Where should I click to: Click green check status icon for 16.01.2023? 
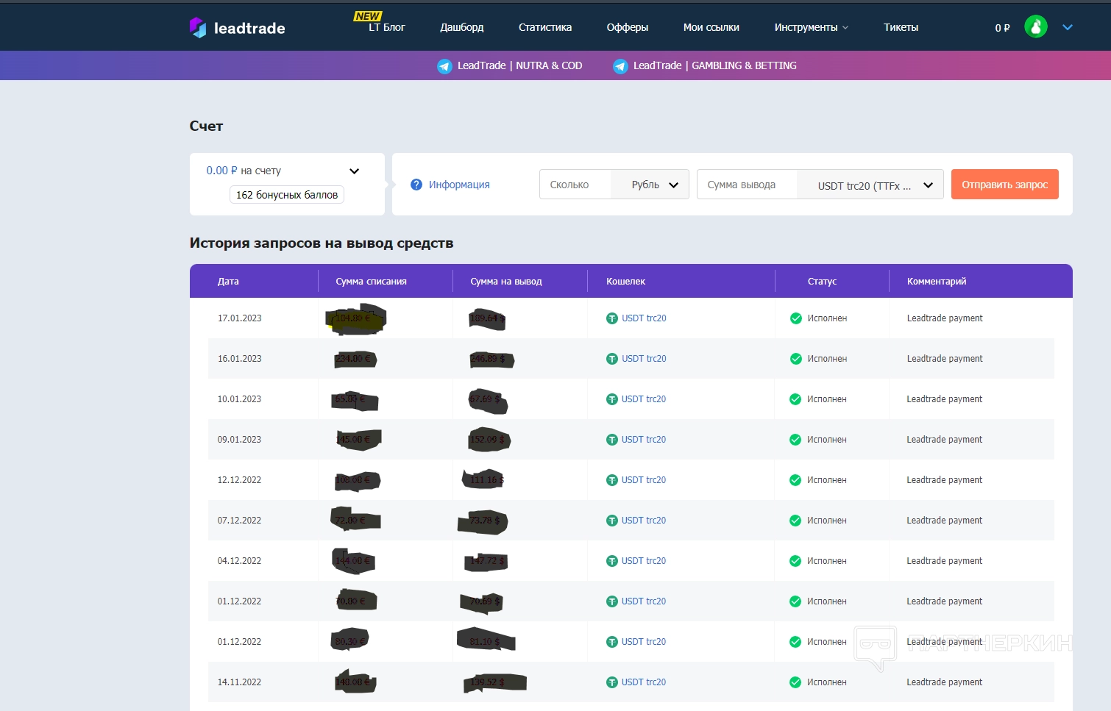tap(795, 359)
